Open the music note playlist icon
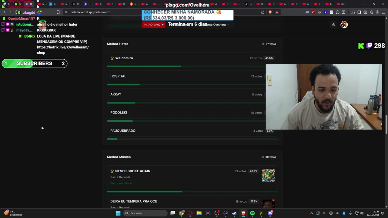This screenshot has height=218, width=388. [x=353, y=12]
